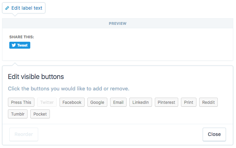Enable the Facebook sharing button
This screenshot has height=148, width=236.
[x=72, y=102]
